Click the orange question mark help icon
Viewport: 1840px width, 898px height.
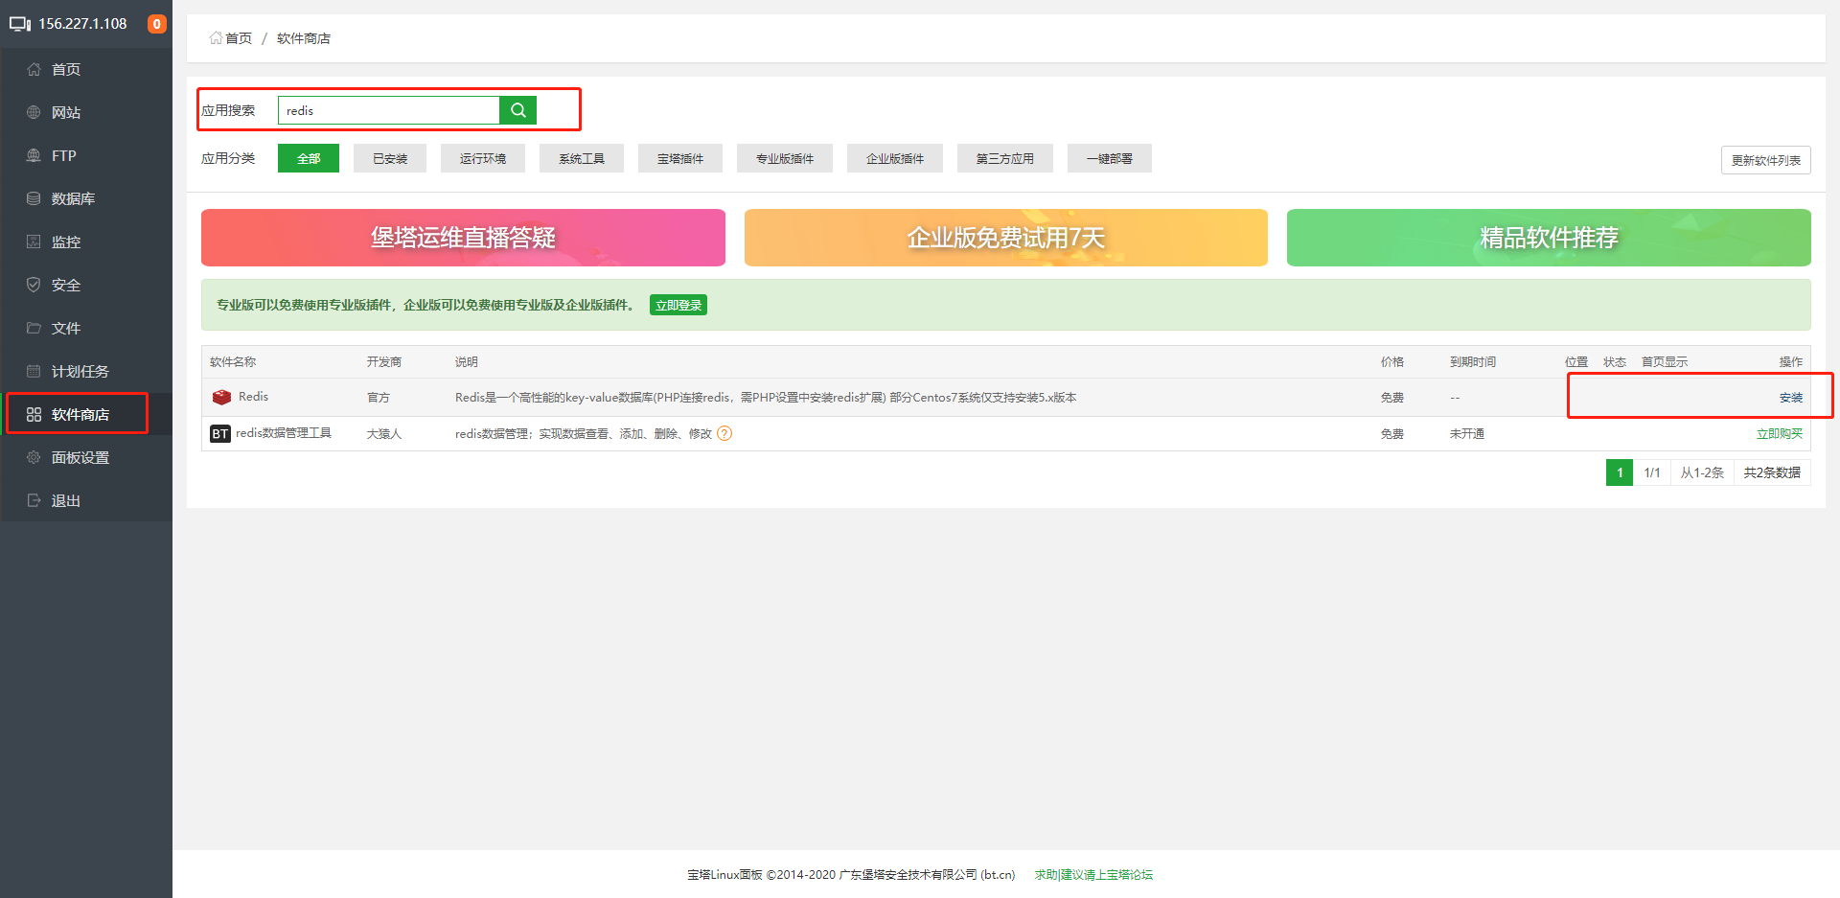(x=724, y=433)
